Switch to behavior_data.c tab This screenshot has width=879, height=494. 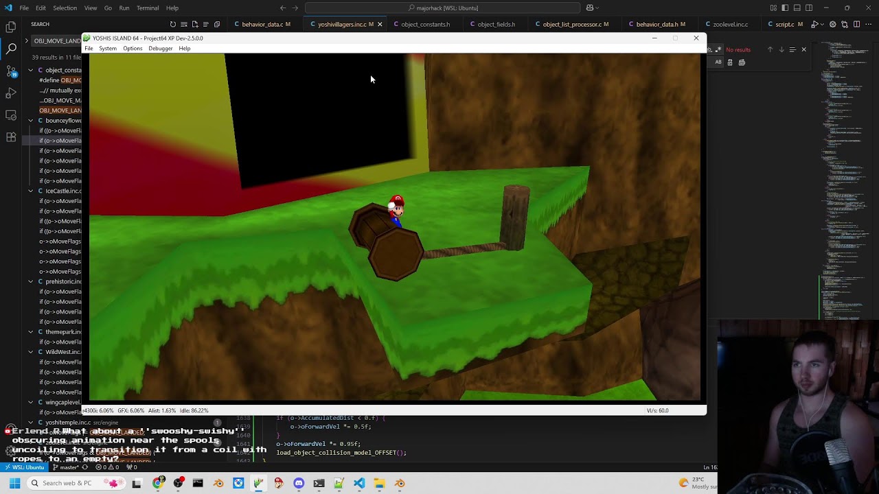pyautogui.click(x=262, y=24)
